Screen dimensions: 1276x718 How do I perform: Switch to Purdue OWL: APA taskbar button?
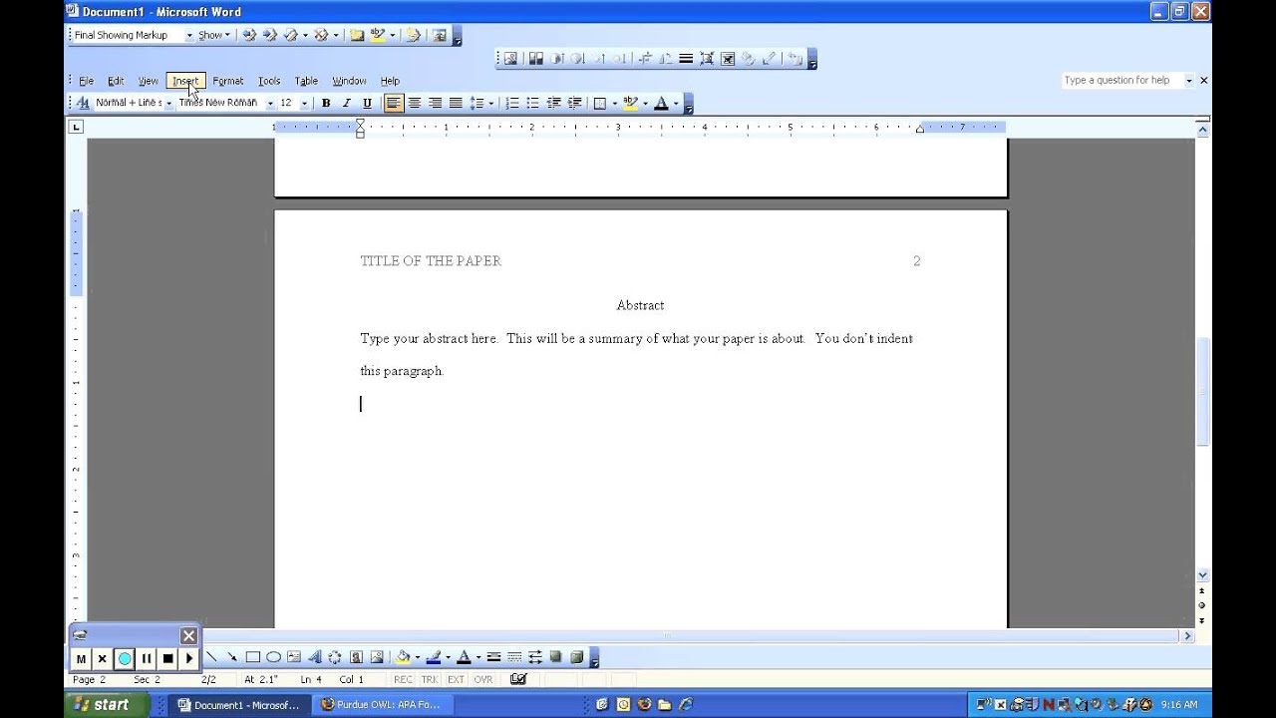[x=384, y=705]
